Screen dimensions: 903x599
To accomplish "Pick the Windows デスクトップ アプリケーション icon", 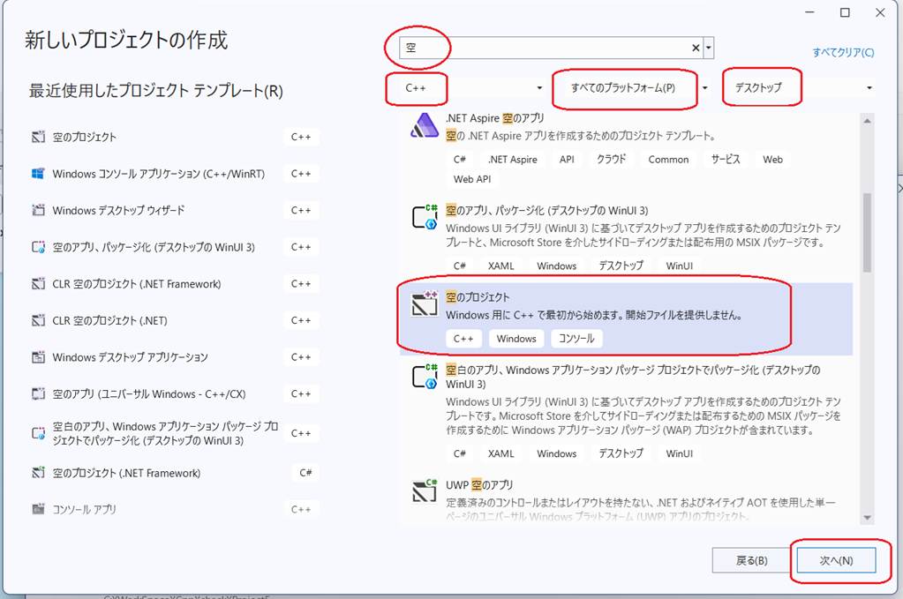I will [x=38, y=357].
